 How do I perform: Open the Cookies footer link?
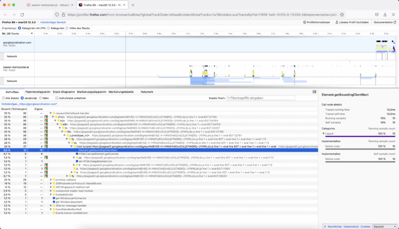coord(365,226)
